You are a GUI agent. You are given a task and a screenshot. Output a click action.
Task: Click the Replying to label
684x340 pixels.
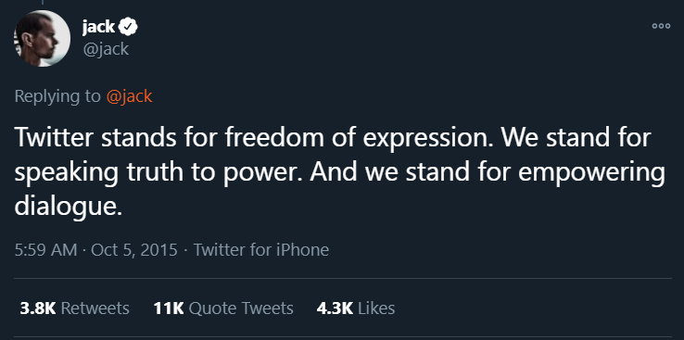click(x=57, y=96)
